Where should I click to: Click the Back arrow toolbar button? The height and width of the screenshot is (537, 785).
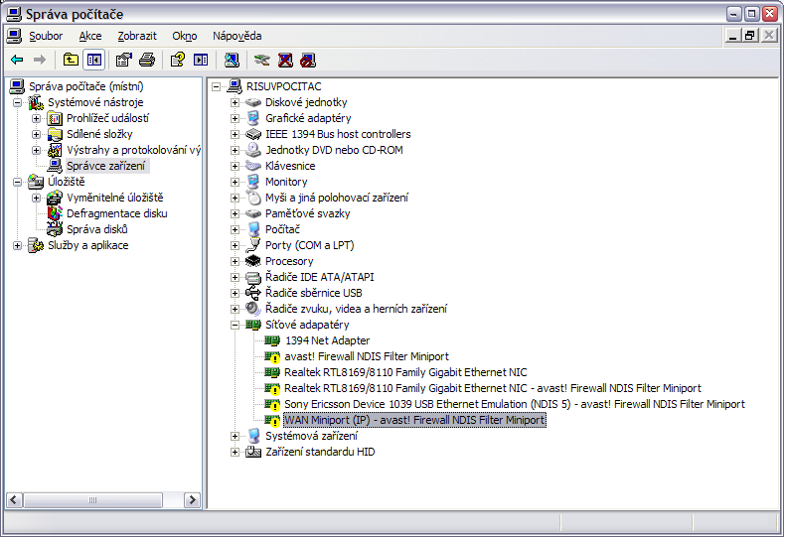(17, 60)
